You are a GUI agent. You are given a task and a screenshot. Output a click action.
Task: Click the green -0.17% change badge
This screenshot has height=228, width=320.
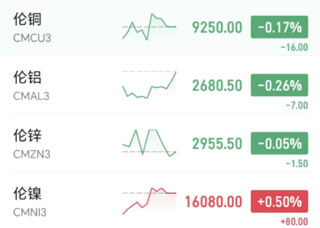coord(279,27)
